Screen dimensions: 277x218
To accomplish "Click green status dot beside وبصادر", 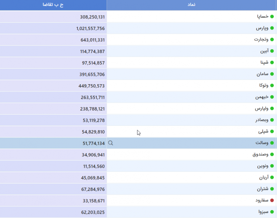I will 272,120.
